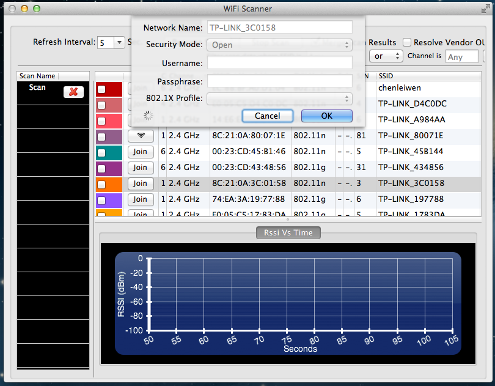Click MAC address 8C:21:0A:3C:01:58
This screenshot has width=495, height=386.
(249, 183)
